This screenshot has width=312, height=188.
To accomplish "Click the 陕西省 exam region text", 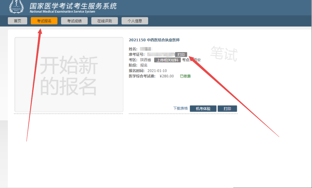I will pos(146,60).
